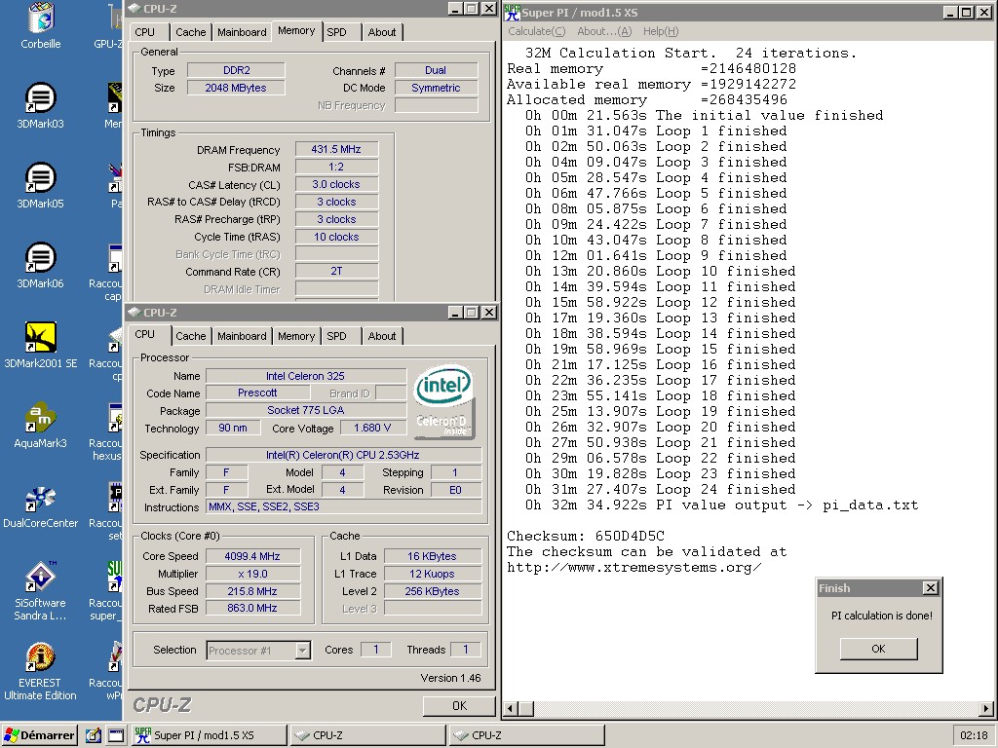
Task: Click the Command Rate 2T value
Action: click(336, 271)
